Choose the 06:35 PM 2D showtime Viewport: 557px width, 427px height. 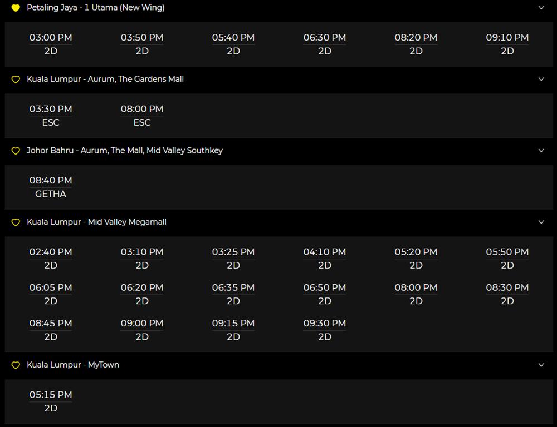[233, 294]
